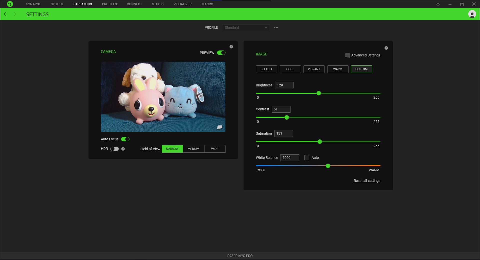Turn off the camera Preview toggle

(221, 53)
